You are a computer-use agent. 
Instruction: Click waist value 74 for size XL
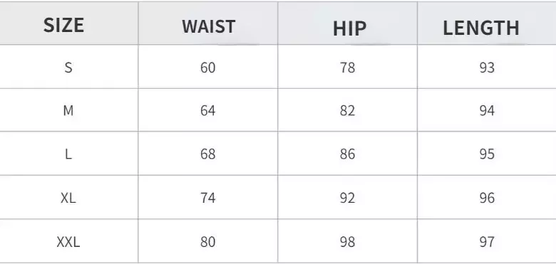click(x=208, y=198)
